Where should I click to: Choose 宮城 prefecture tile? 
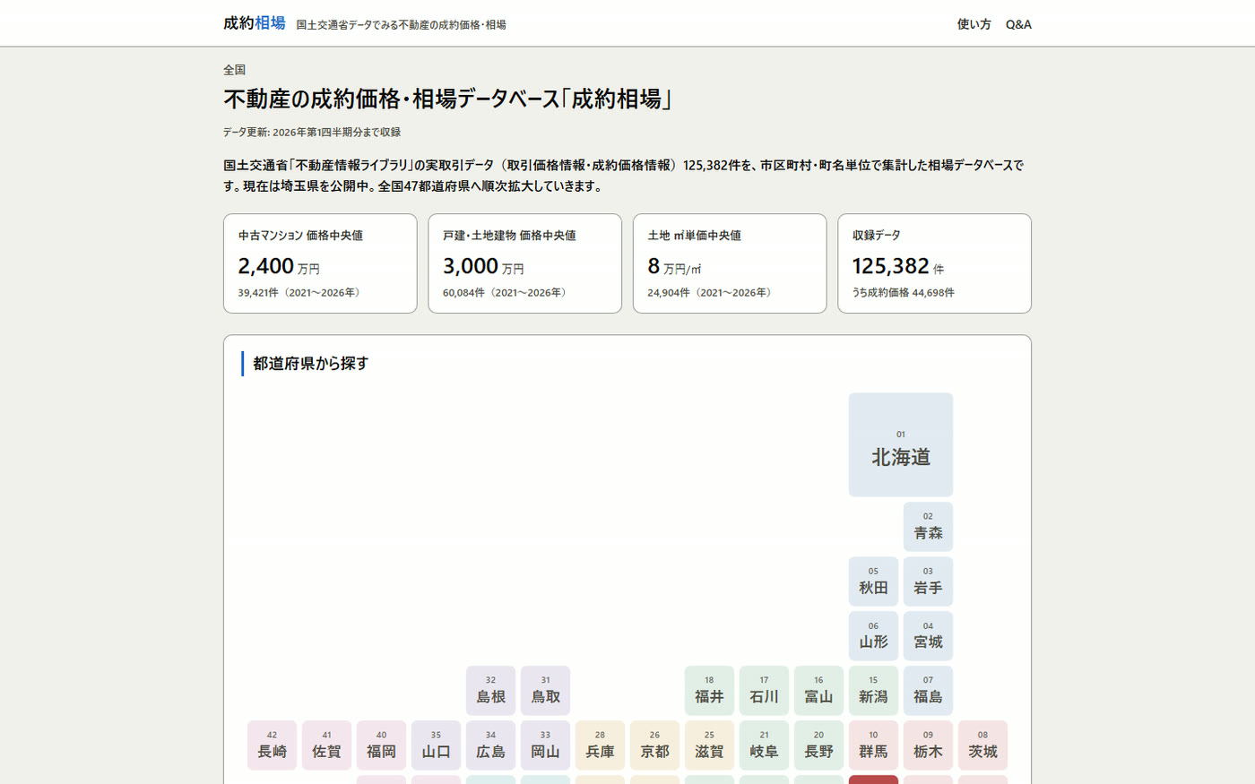[x=928, y=636]
